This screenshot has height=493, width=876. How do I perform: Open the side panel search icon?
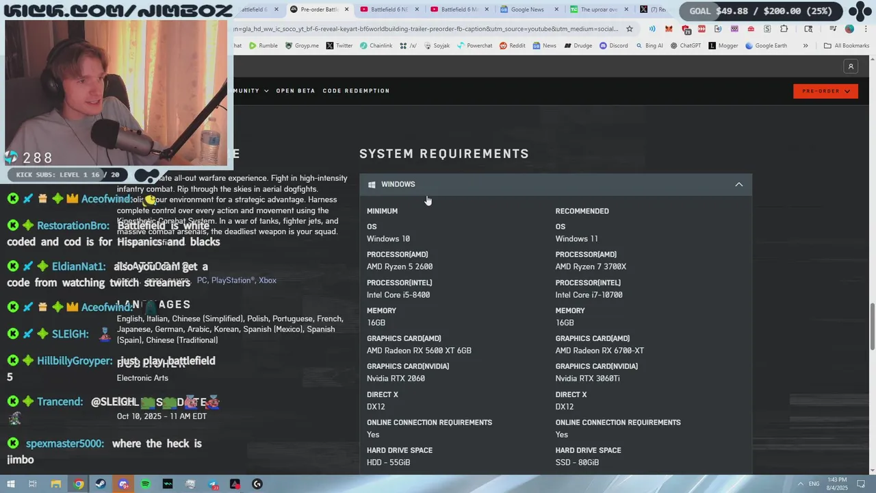click(x=808, y=29)
